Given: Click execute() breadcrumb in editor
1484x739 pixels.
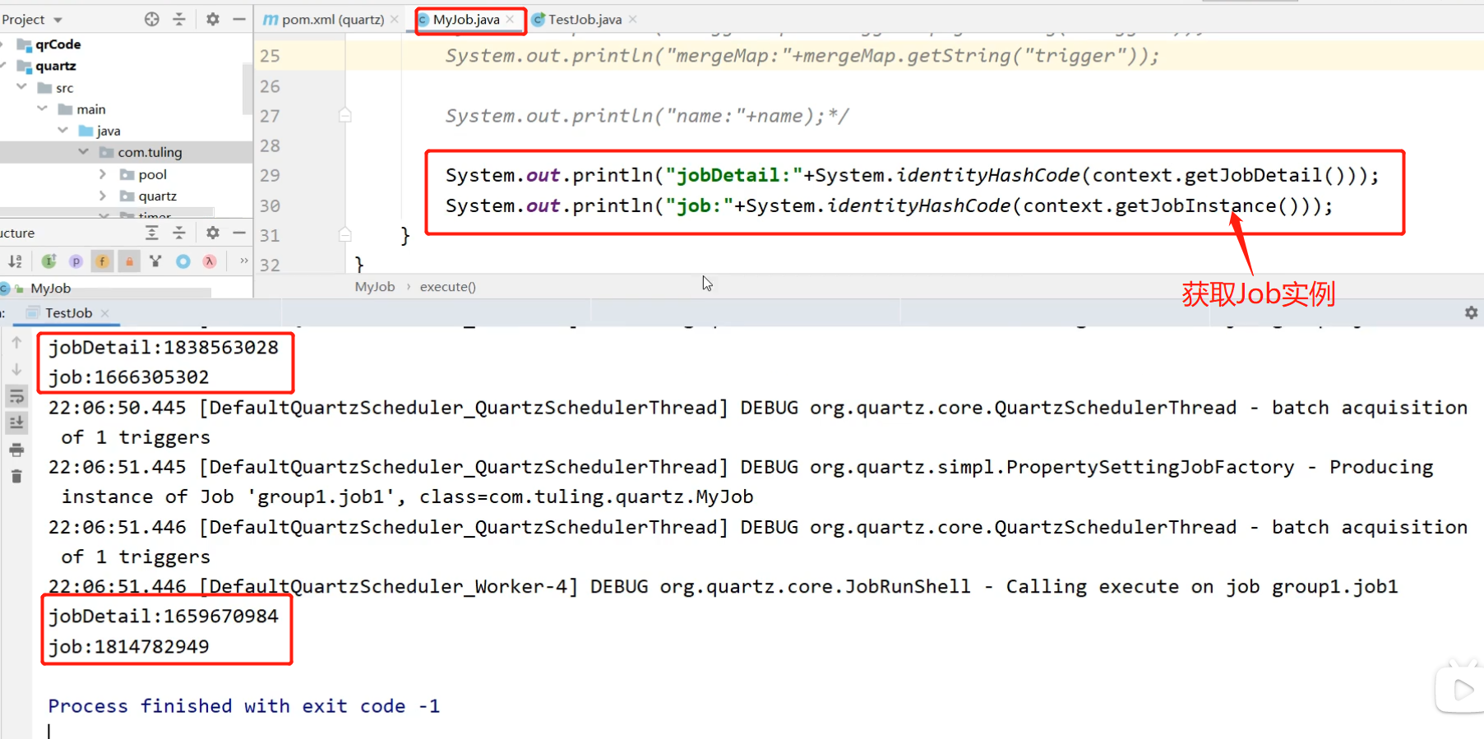Looking at the screenshot, I should click(448, 287).
